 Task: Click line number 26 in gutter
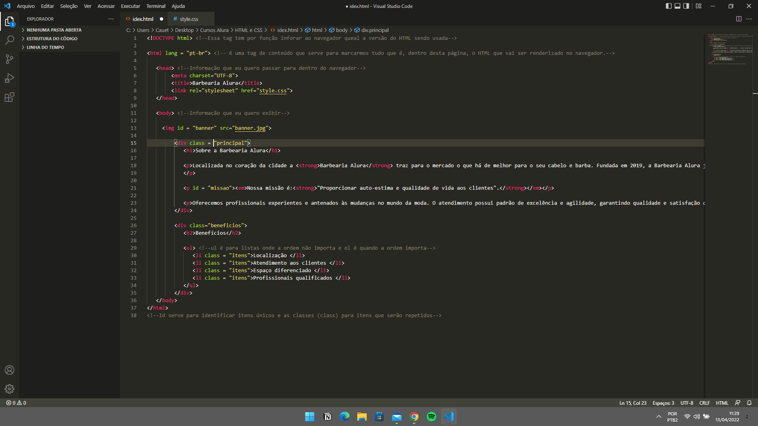pos(133,225)
